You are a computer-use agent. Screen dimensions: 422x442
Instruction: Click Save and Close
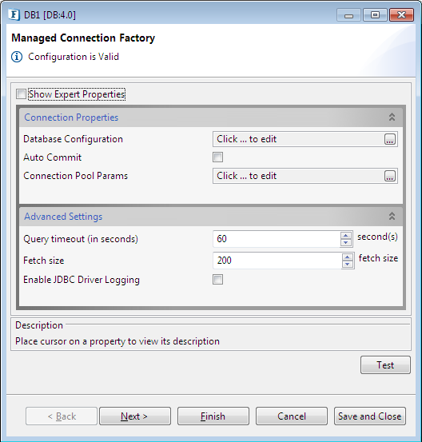click(x=370, y=416)
